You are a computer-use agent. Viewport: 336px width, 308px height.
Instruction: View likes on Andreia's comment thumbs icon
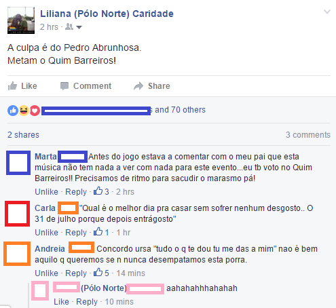[98, 272]
